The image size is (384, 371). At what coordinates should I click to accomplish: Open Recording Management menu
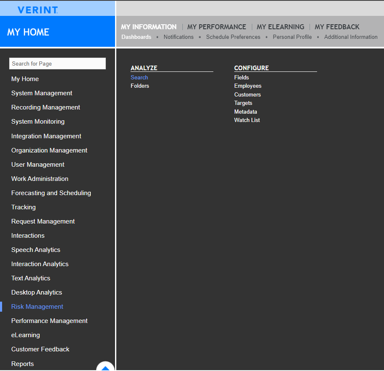tap(46, 107)
